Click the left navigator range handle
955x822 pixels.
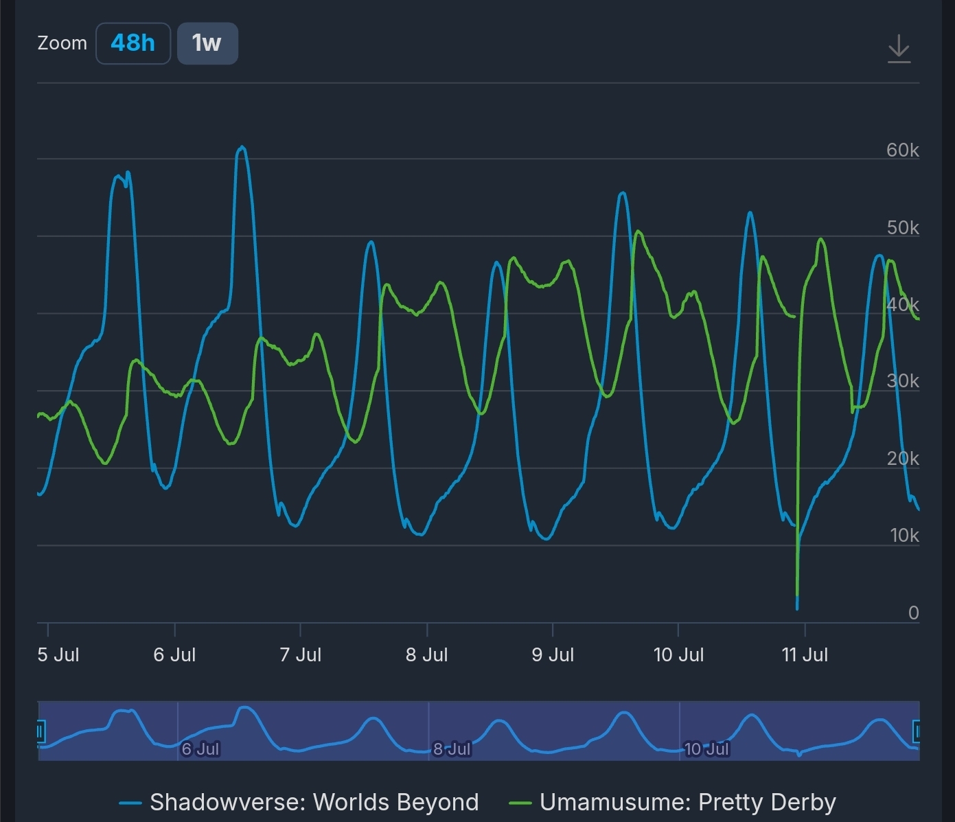click(40, 731)
